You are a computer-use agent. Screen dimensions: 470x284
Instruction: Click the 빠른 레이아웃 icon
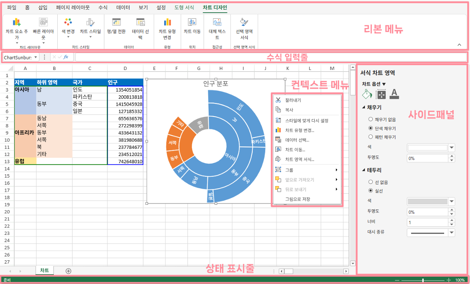[43, 22]
